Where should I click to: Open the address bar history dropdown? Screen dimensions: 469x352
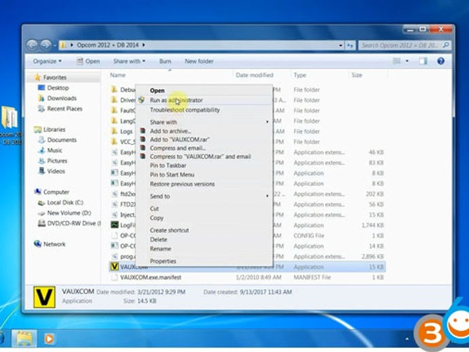(x=341, y=46)
